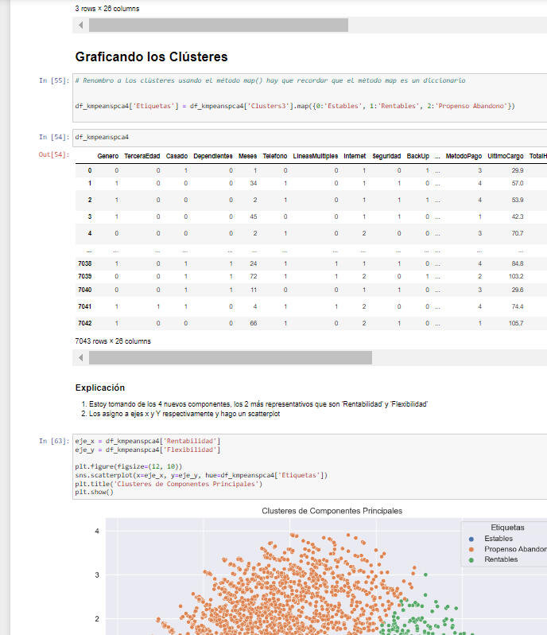Image resolution: width=547 pixels, height=635 pixels.
Task: Click the MetodoPago column header
Action: coord(464,156)
